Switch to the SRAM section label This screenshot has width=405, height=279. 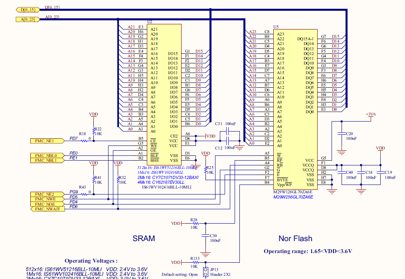tap(144, 239)
